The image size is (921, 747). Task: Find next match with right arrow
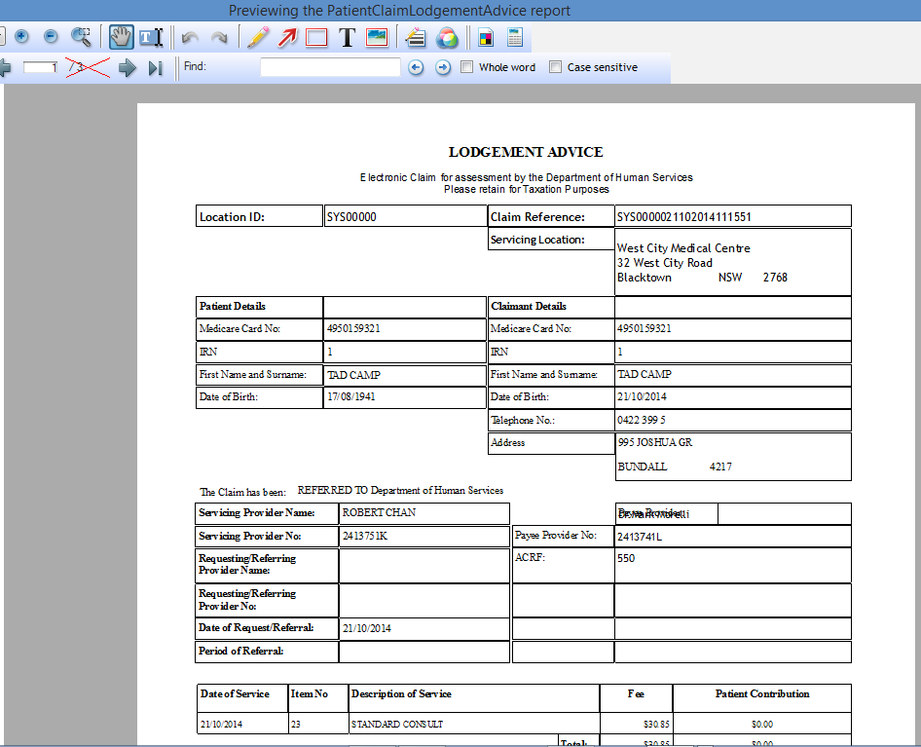443,67
